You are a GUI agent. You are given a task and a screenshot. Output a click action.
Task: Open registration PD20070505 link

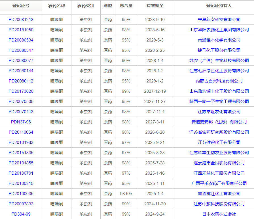pyautogui.click(x=21, y=102)
